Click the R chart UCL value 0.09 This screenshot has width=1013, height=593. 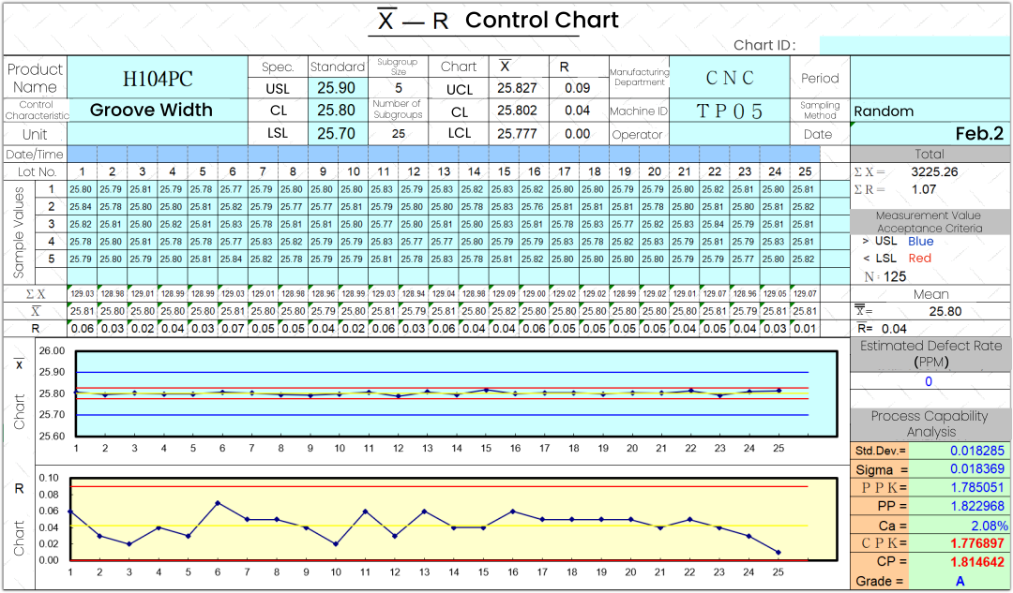[577, 88]
